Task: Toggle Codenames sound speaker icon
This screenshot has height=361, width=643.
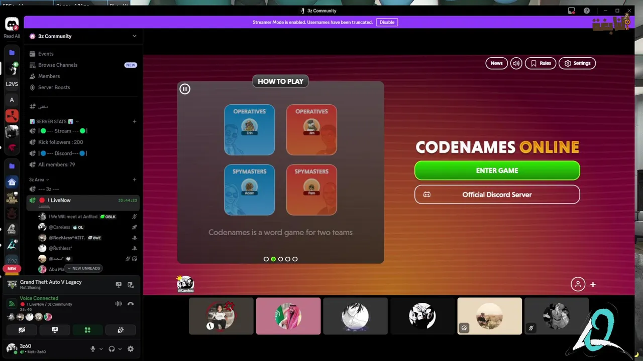Action: [x=516, y=63]
